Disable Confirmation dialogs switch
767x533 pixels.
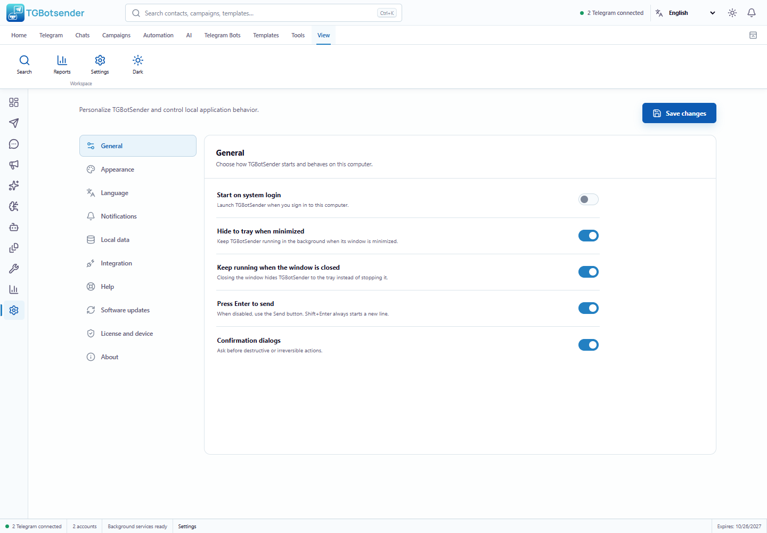pos(589,345)
